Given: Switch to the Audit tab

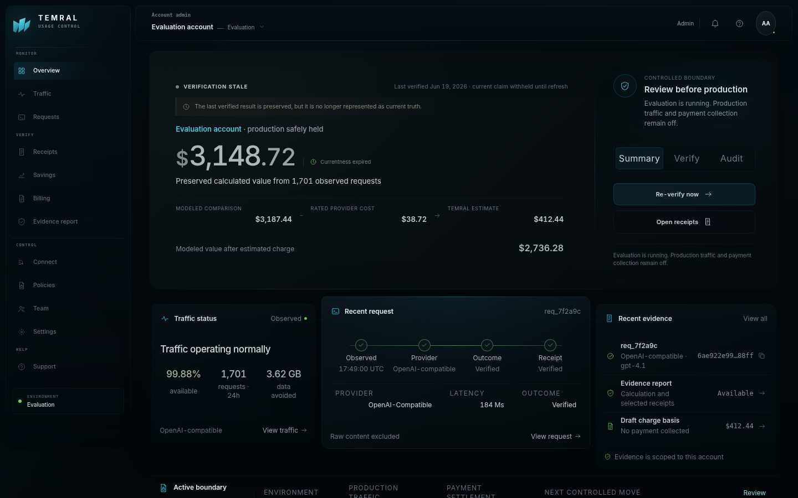Looking at the screenshot, I should point(731,158).
